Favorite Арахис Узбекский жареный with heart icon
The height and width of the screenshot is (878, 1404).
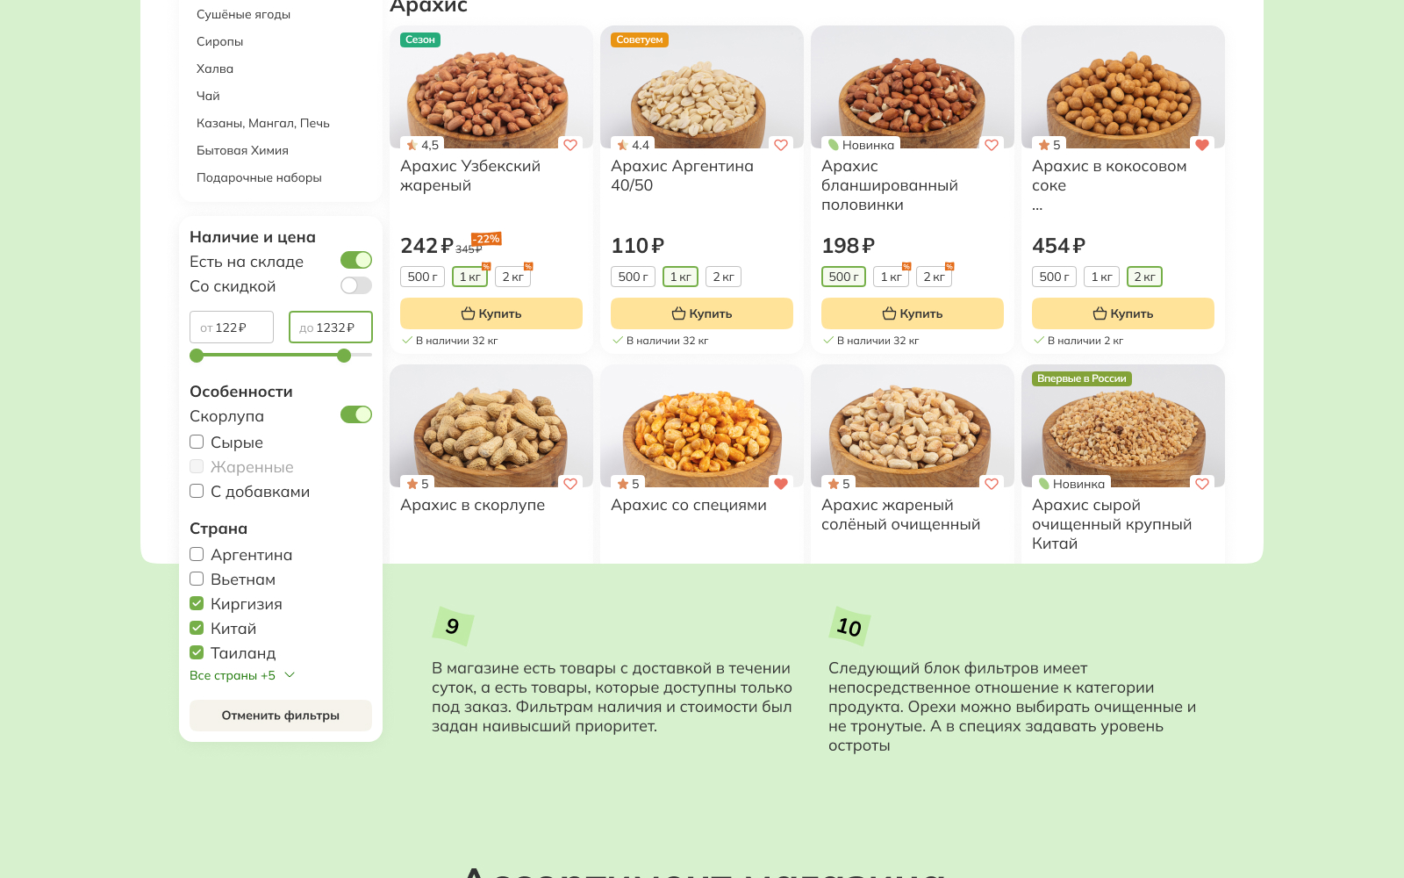[570, 145]
